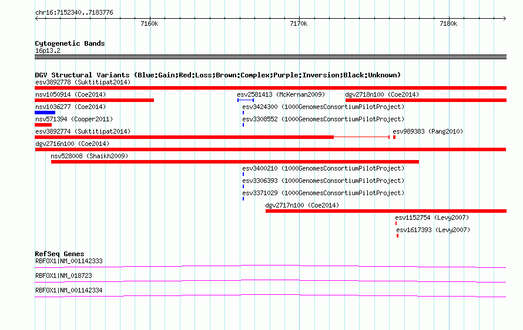Screen dimensions: 523x330
Task: Select RBFOX1|NM_001142333 transcript label
Action: pos(69,261)
